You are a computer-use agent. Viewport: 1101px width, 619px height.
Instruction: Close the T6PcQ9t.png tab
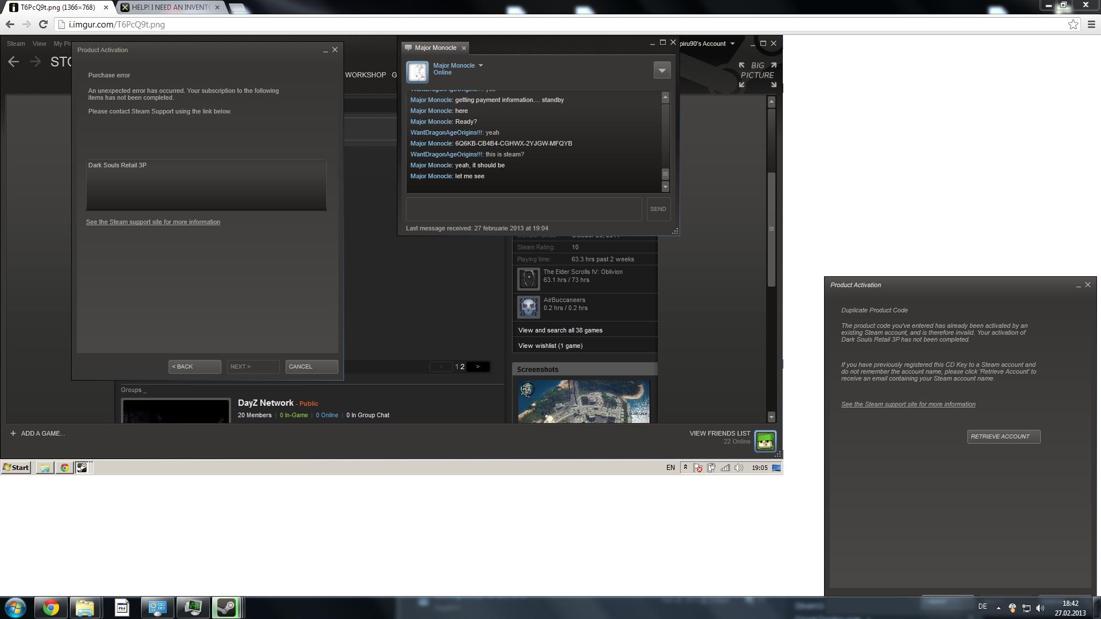tap(106, 7)
